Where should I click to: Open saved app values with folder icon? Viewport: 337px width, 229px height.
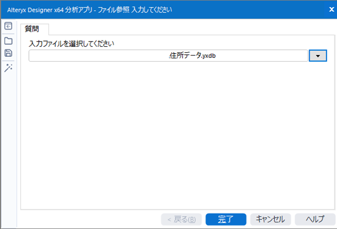pyautogui.click(x=8, y=40)
